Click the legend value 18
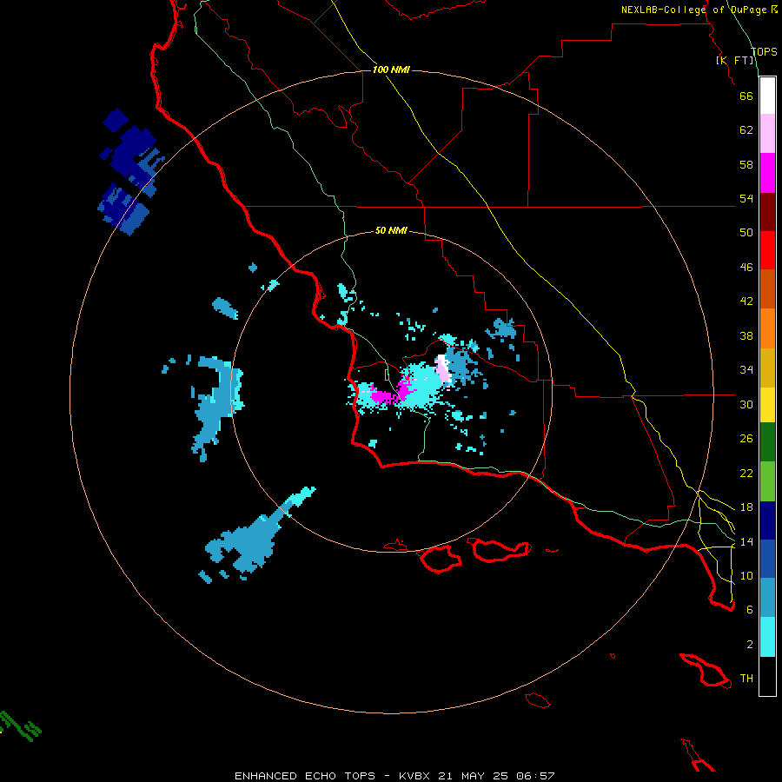 point(746,507)
